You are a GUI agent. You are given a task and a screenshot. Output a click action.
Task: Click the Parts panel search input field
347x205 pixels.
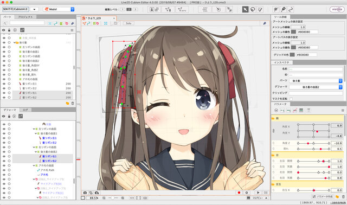pyautogui.click(x=27, y=23)
